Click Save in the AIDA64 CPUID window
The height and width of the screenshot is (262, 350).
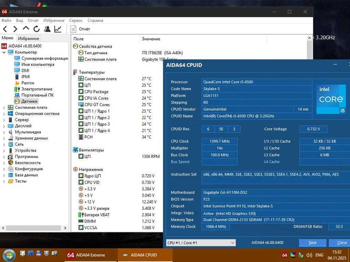pos(312,243)
